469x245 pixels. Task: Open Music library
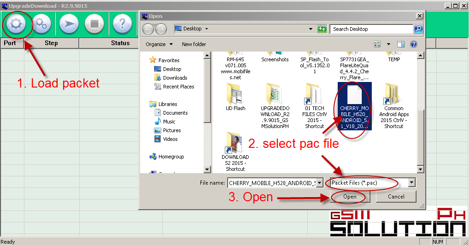point(165,122)
